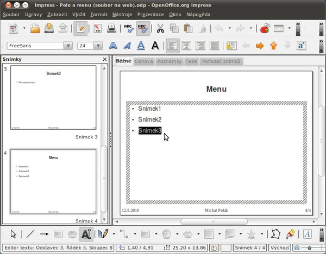Demote paragraph with orange right arrow

coord(260,46)
